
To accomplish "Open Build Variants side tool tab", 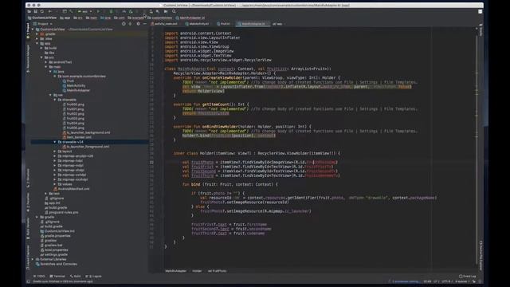I will (28, 229).
